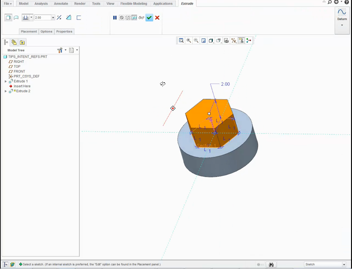Click the Refit view icon

181,40
